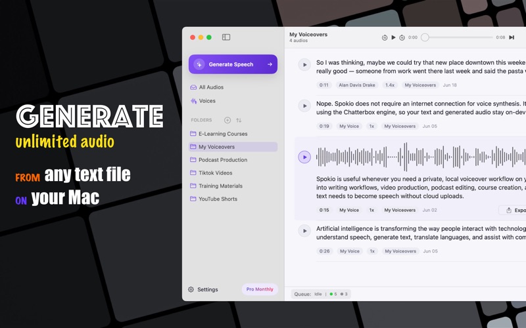The width and height of the screenshot is (526, 328).
Task: Play audio from the top toolbar
Action: click(393, 37)
